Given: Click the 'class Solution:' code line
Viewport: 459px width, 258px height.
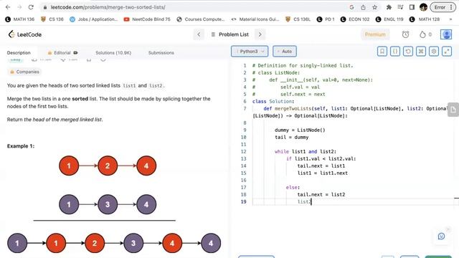Looking at the screenshot, I should (273, 101).
